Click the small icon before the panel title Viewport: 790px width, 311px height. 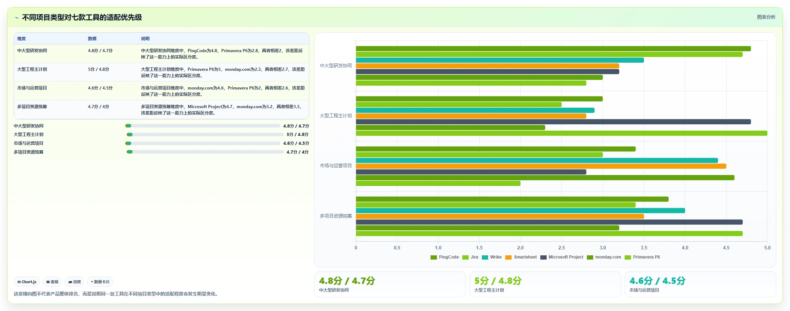click(17, 18)
